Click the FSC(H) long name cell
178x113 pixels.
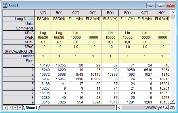point(43,19)
